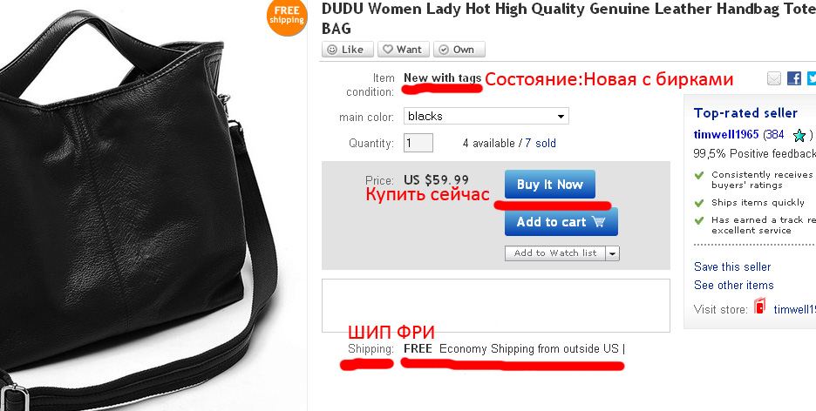Open the 7 sold link

pos(541,144)
